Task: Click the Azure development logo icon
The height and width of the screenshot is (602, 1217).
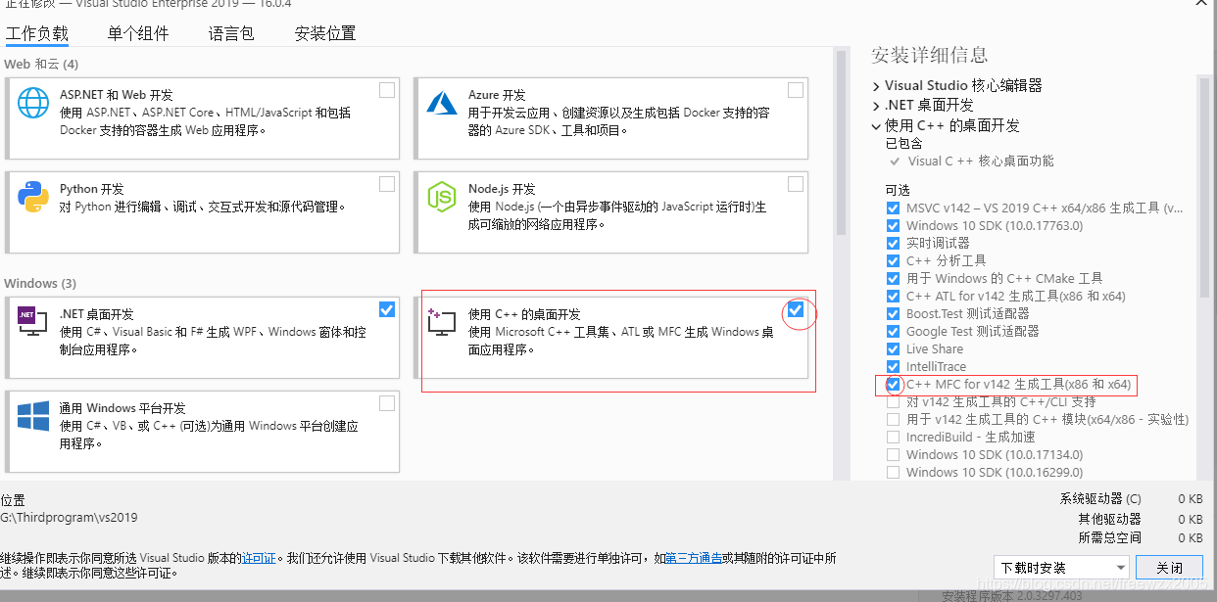Action: coord(443,103)
